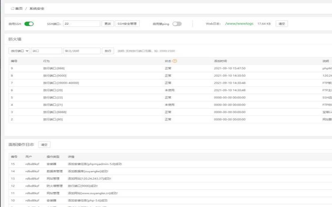332x207 pixels.
Task: Click the 操作类型 log column header
Action: 53,157
